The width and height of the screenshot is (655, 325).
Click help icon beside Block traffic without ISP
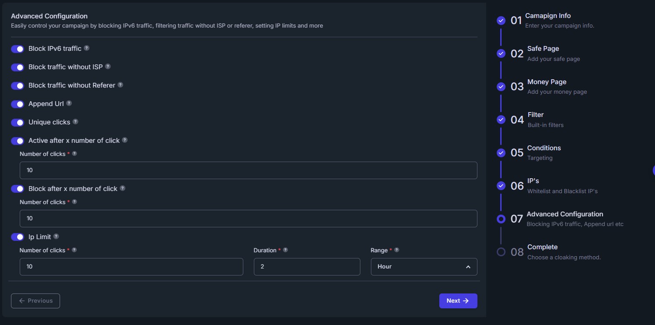108,67
